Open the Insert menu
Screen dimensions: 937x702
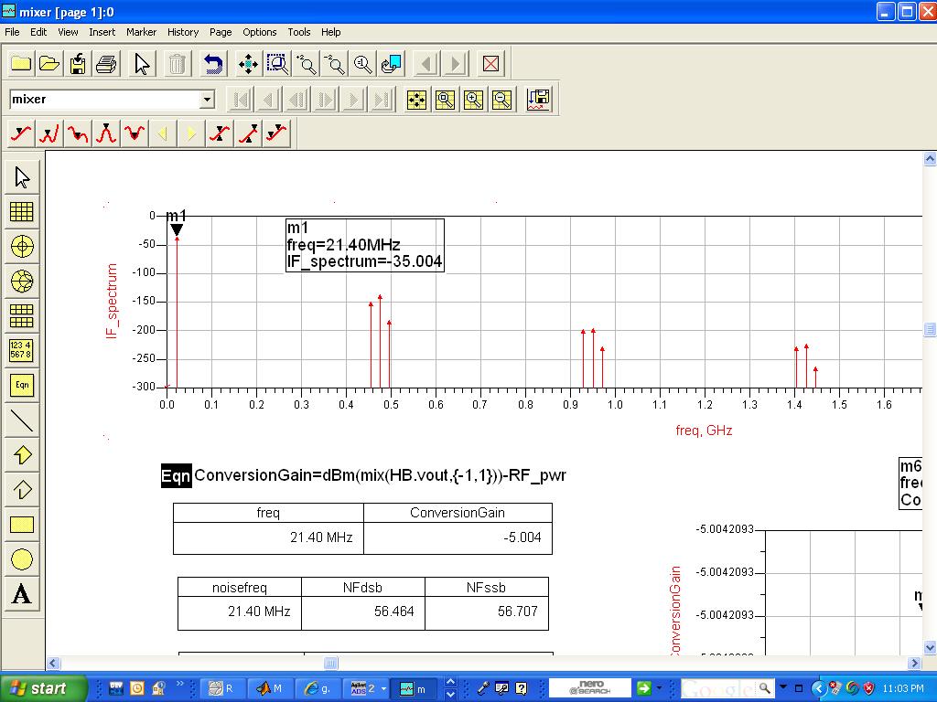pos(102,32)
